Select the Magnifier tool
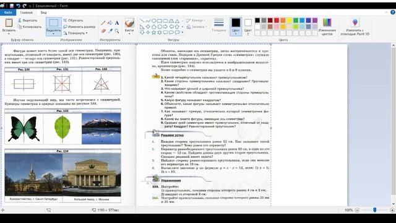The width and height of the screenshot is (396, 223). (x=117, y=31)
